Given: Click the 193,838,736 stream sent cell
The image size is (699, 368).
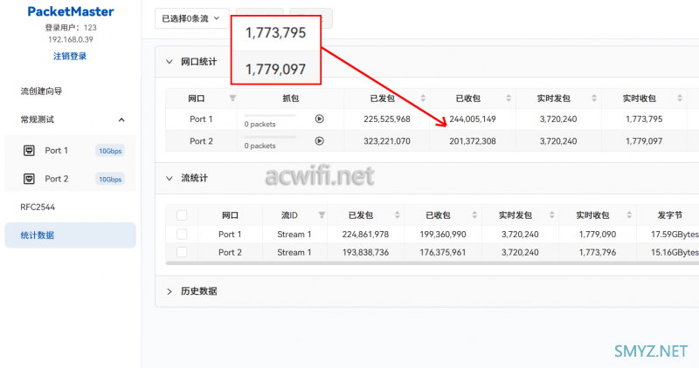Looking at the screenshot, I should (x=365, y=252).
